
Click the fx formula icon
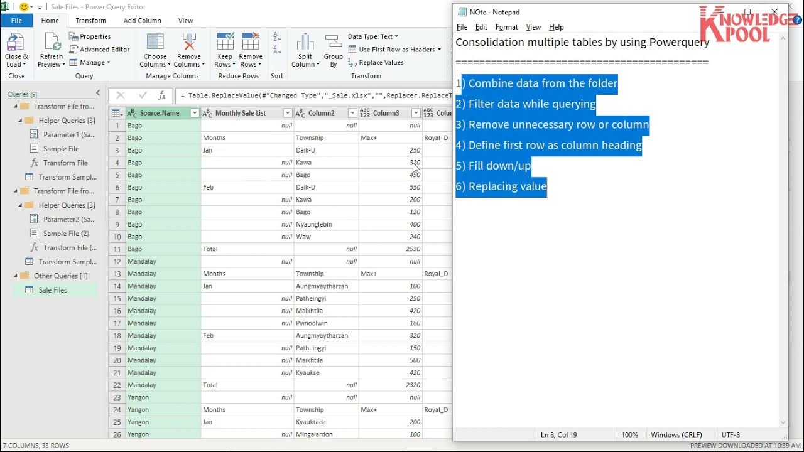point(162,95)
